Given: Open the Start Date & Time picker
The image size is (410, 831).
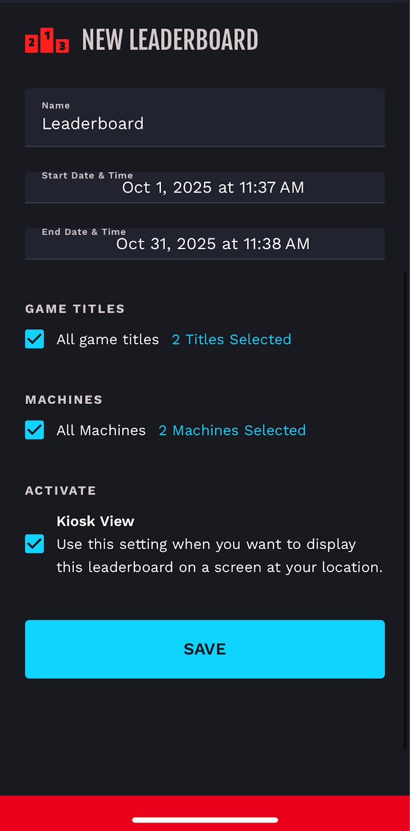Looking at the screenshot, I should coord(204,187).
